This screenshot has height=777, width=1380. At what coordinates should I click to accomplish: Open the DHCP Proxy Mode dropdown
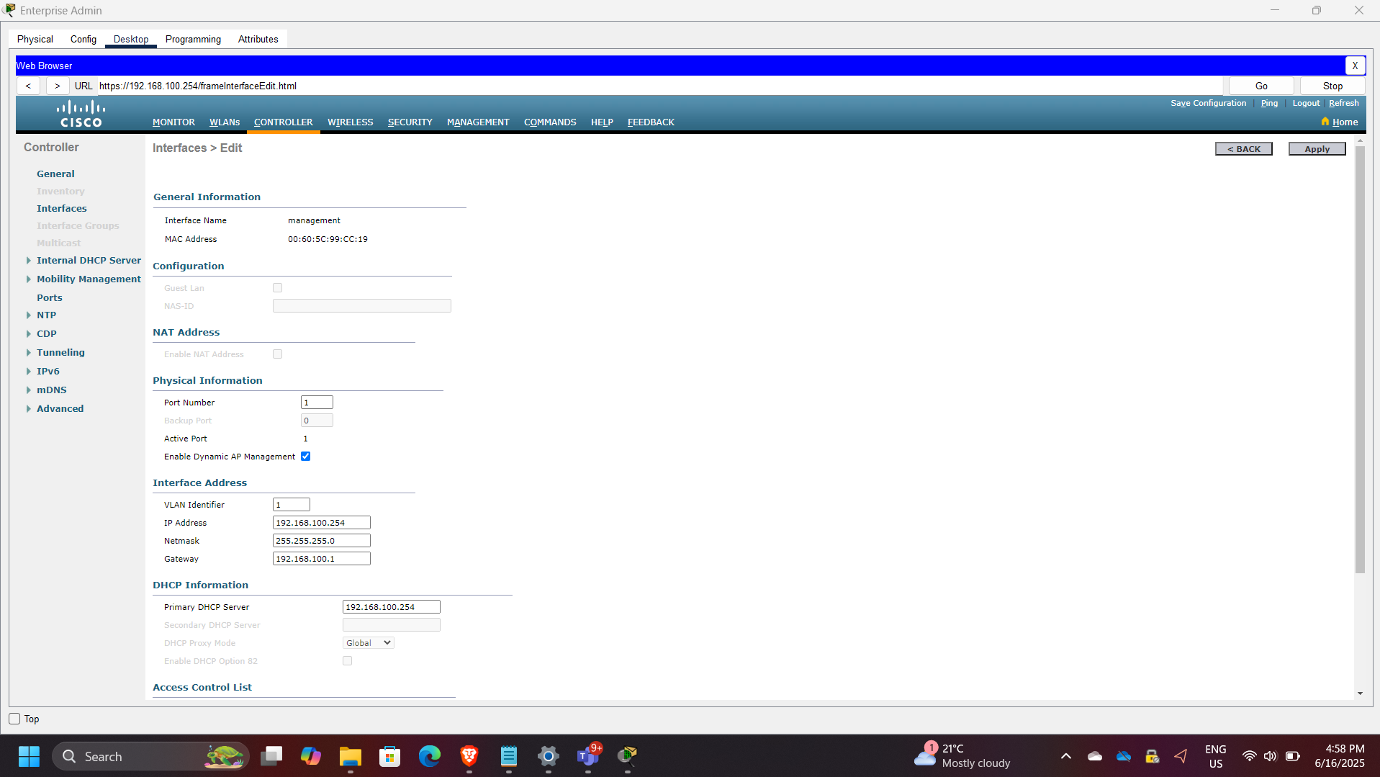[x=368, y=642]
